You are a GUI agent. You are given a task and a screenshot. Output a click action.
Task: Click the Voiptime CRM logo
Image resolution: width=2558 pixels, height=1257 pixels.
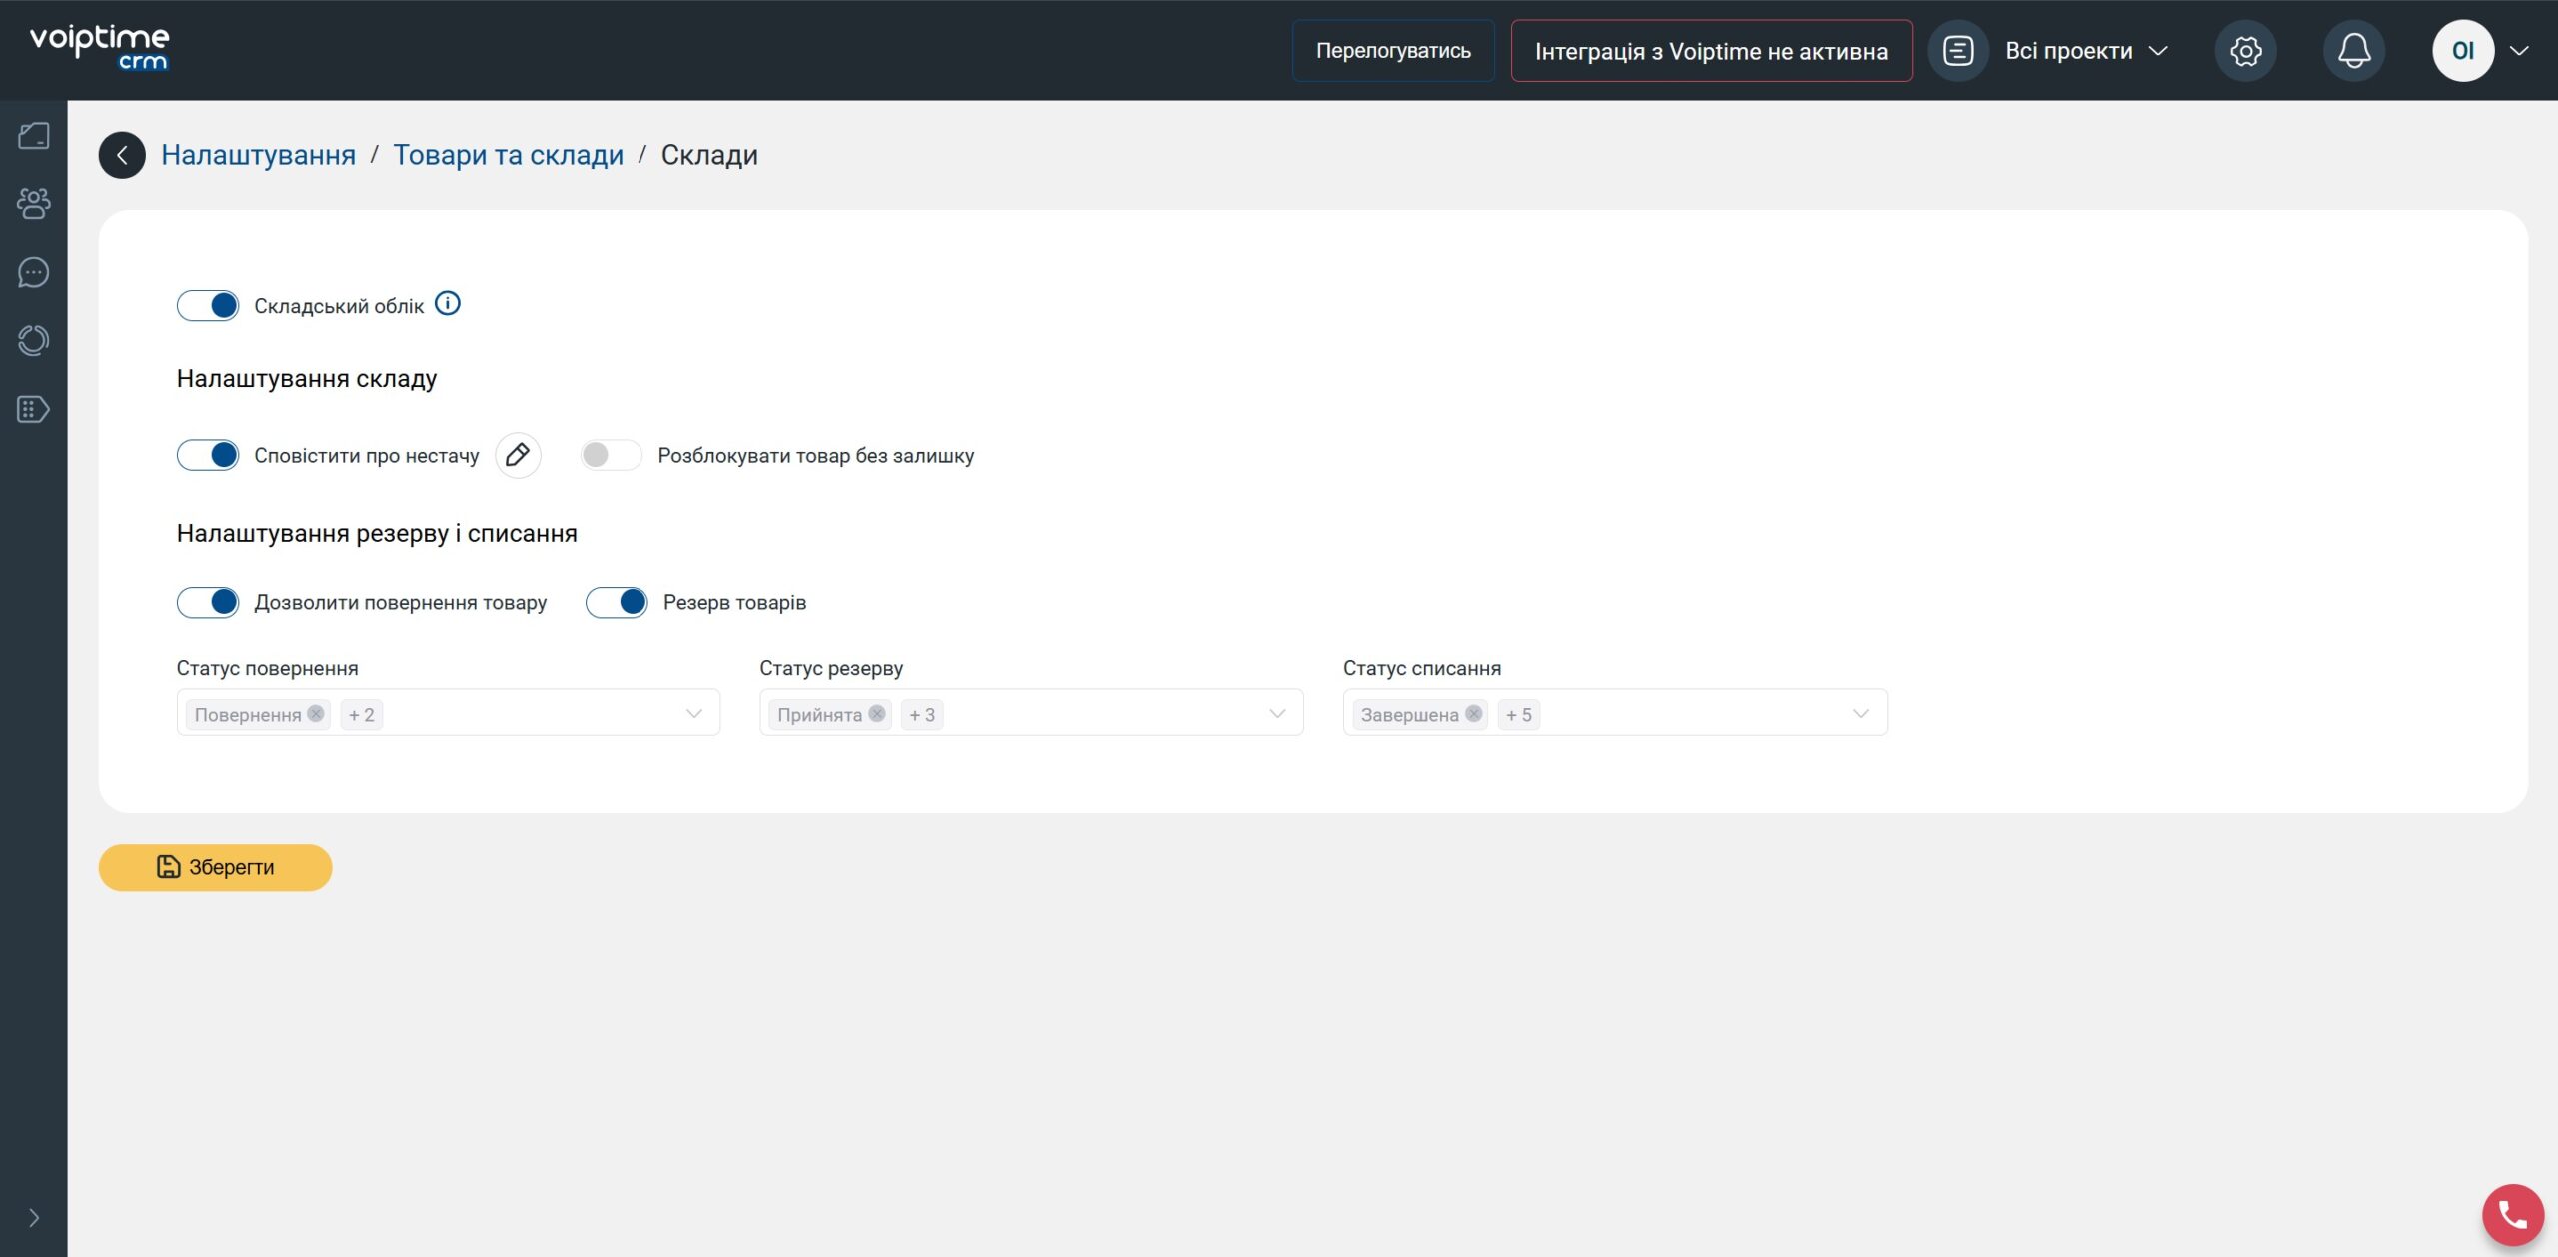[100, 48]
